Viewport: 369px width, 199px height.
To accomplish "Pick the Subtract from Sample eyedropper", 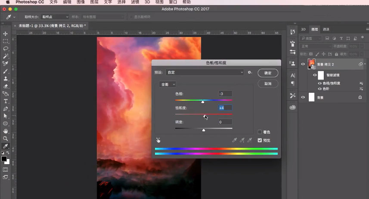I will tap(249, 140).
